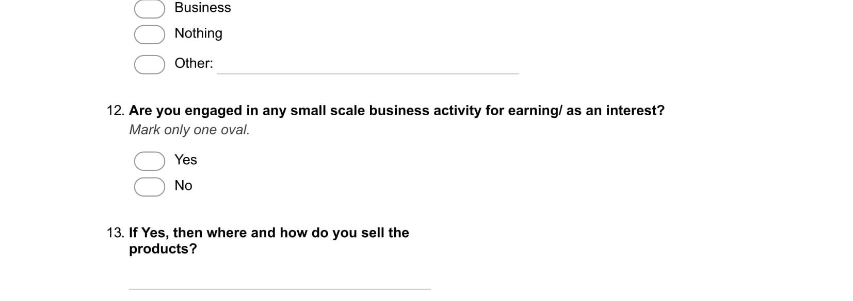Click the question number '12.'
853x301 pixels.
116,111
